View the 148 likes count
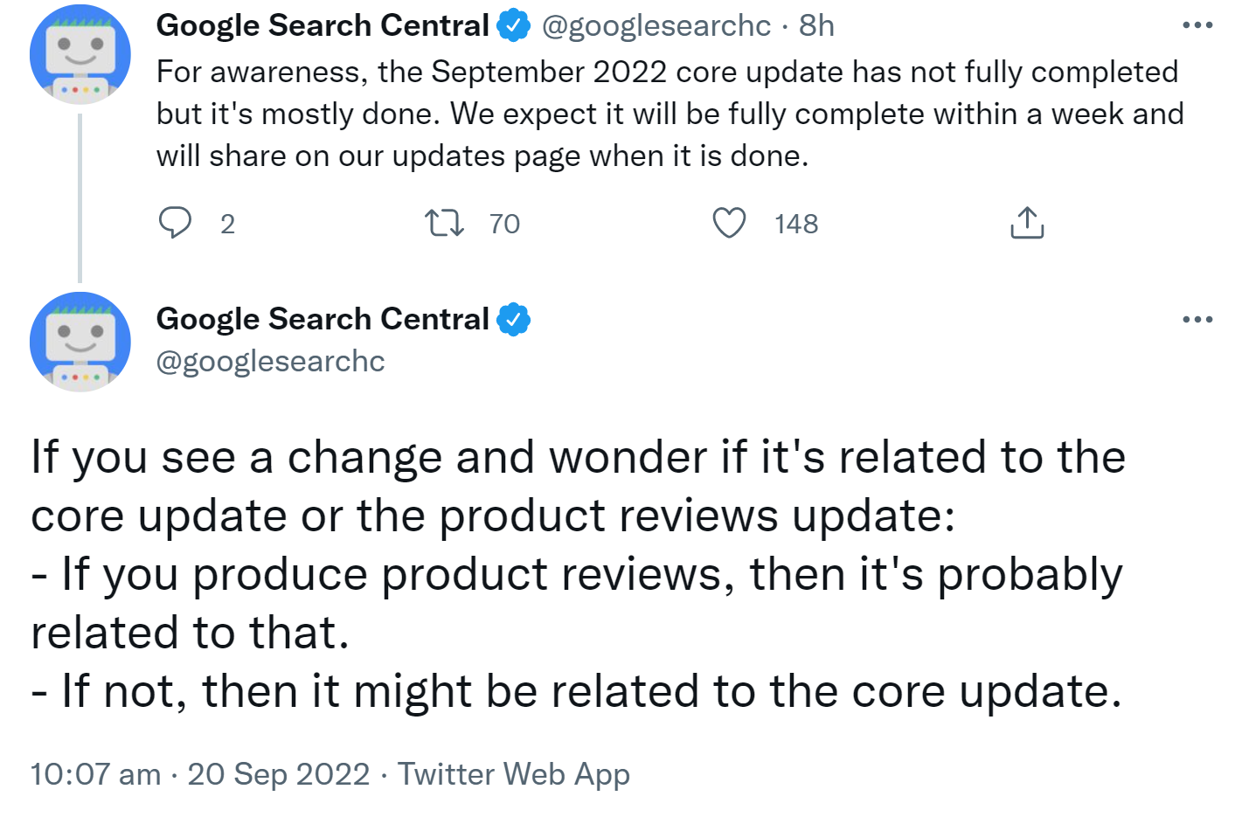The image size is (1235, 817). (x=794, y=223)
